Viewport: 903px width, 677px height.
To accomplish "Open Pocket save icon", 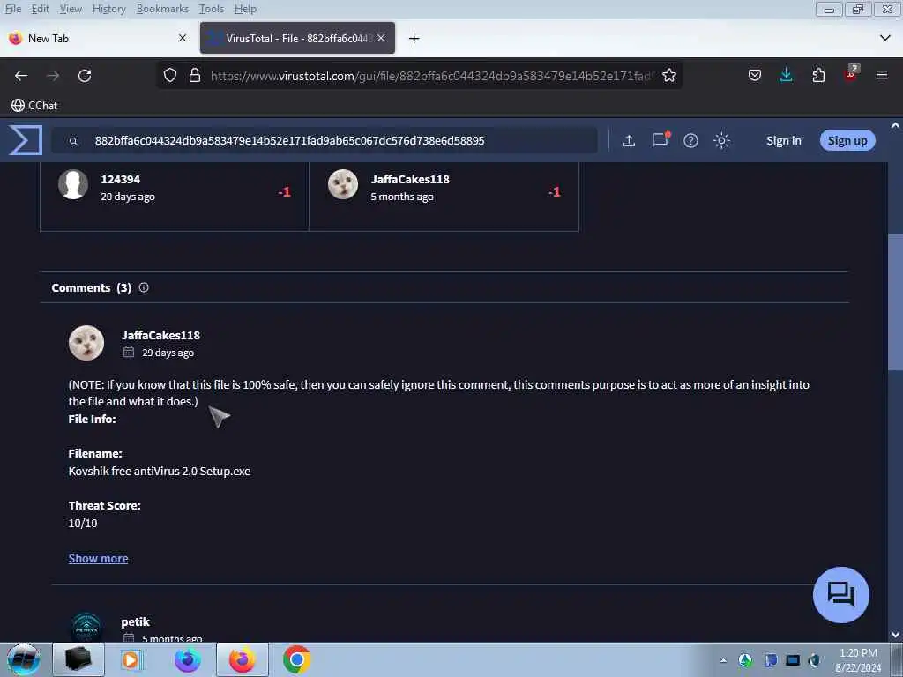I will point(755,76).
